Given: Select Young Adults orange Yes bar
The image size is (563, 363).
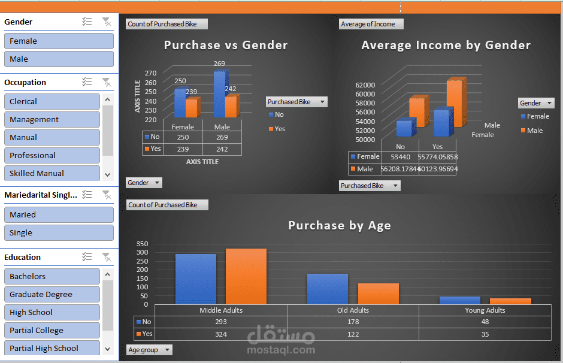Looking at the screenshot, I should click(510, 301).
